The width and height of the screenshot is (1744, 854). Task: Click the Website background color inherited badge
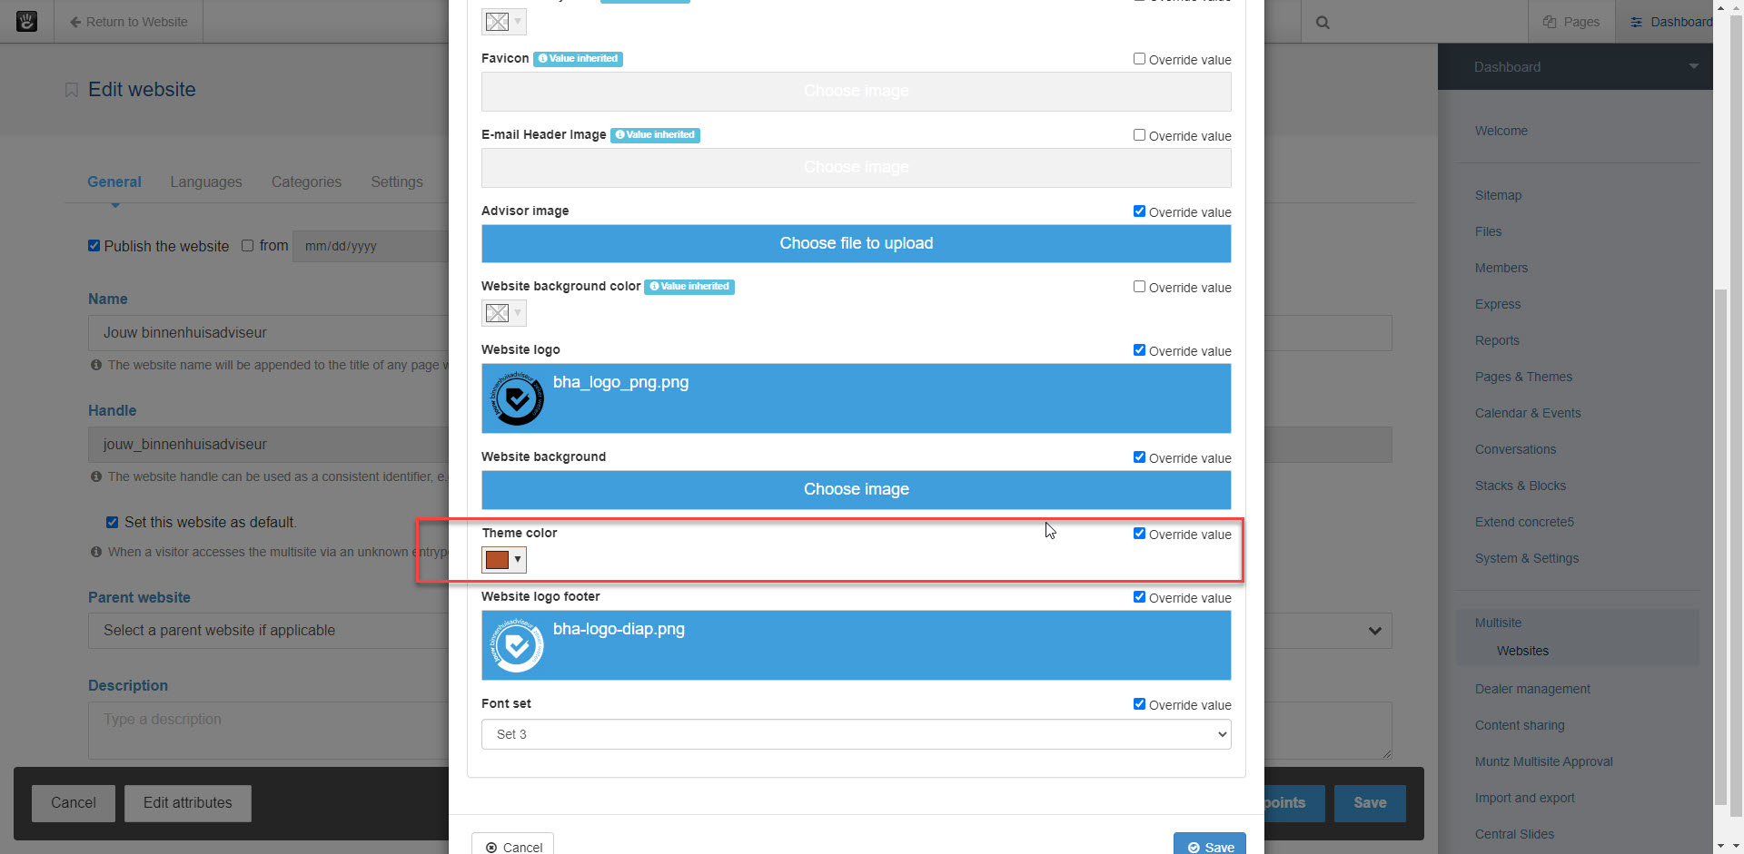689,287
